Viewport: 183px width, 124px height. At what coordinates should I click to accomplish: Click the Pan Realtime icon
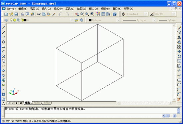tap(77, 14)
